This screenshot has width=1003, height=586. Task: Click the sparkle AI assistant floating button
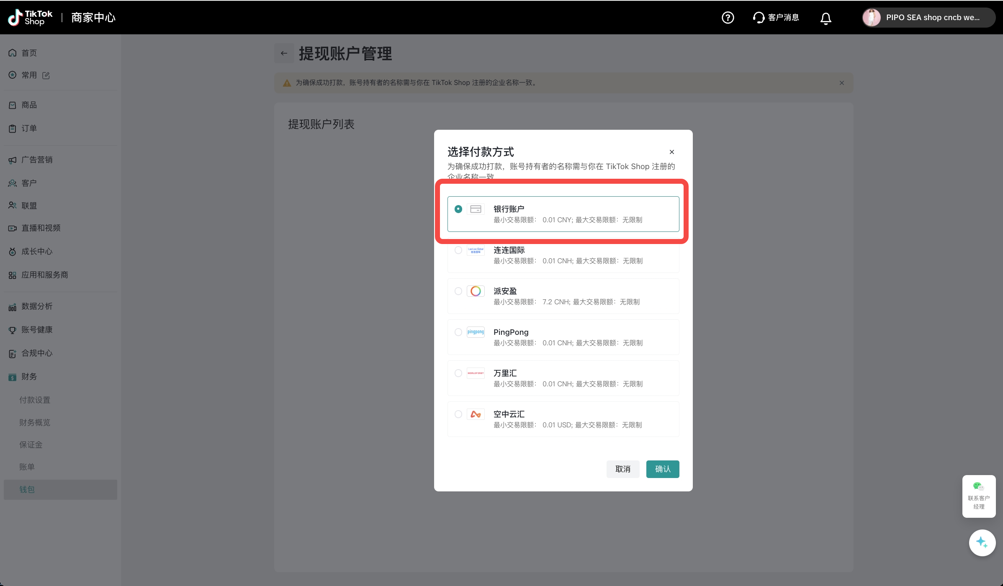[x=982, y=542]
